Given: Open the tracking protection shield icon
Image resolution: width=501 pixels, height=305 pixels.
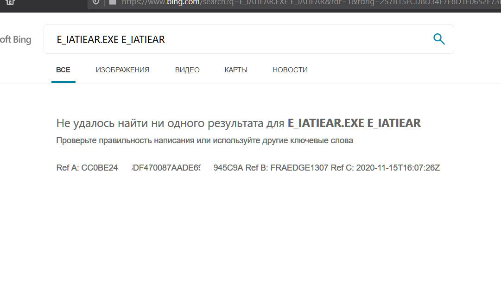Looking at the screenshot, I should [96, 2].
